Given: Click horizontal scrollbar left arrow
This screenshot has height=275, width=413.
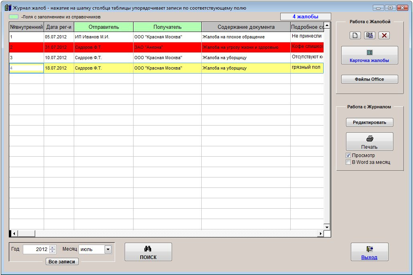Looking at the screenshot, I should 14,233.
